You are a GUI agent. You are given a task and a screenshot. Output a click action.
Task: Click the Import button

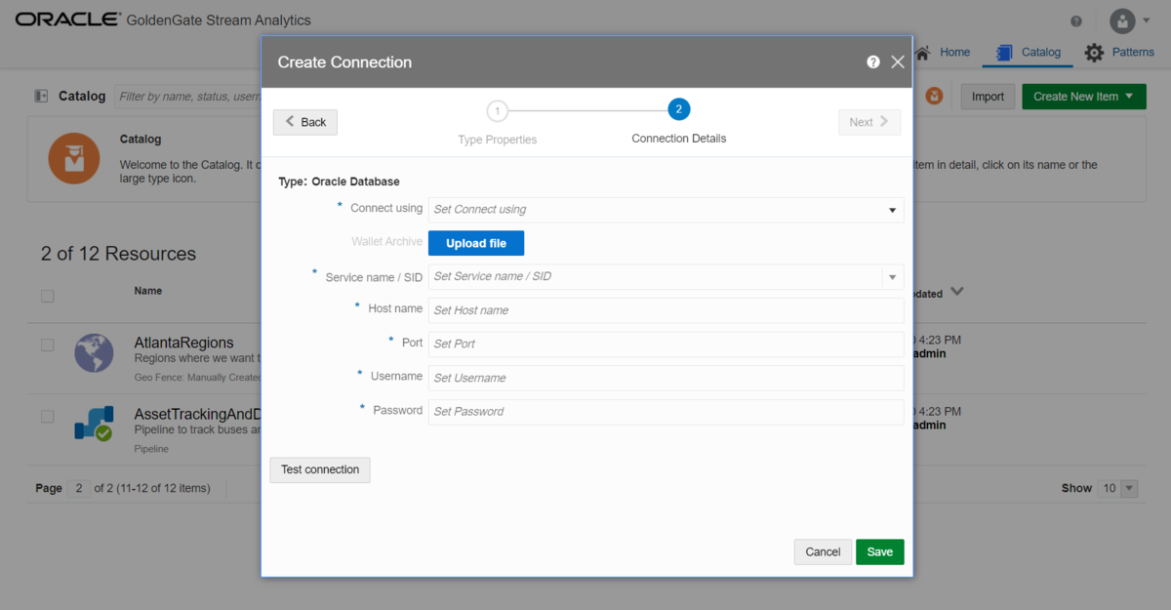click(x=988, y=96)
